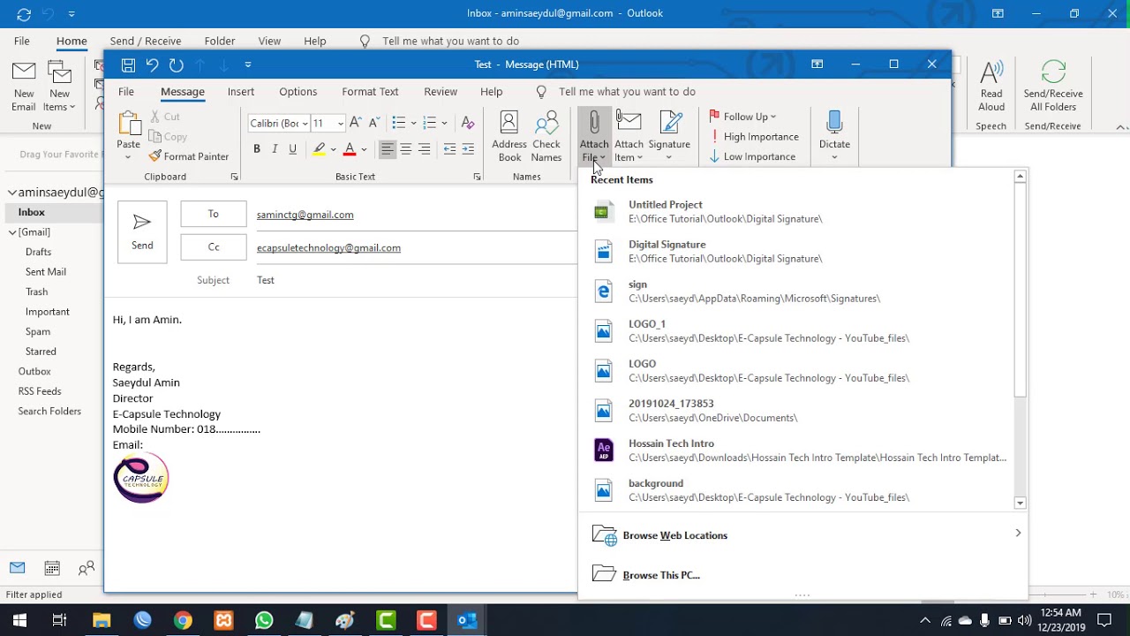Click into the Subject field containing Test
This screenshot has height=636, width=1130.
click(x=415, y=280)
